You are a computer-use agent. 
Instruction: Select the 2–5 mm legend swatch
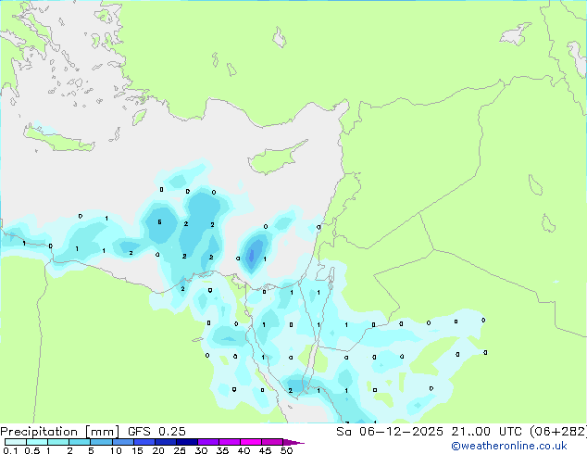(x=80, y=442)
